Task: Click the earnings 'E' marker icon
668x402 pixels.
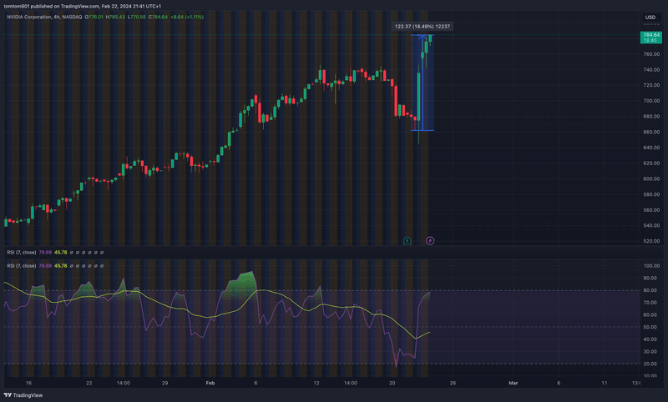Action: pyautogui.click(x=407, y=241)
